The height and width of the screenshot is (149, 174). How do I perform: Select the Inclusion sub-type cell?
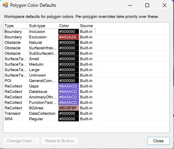(43, 32)
